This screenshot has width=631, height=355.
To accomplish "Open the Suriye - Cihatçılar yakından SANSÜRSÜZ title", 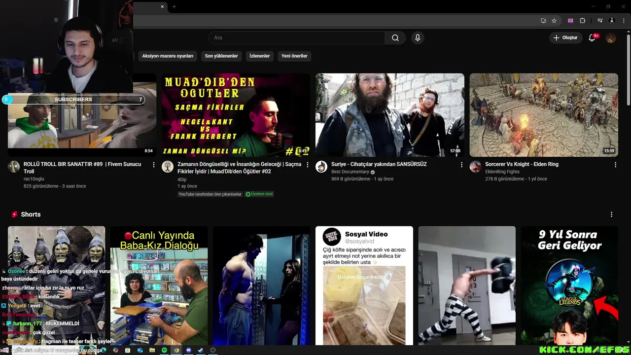I will (379, 164).
